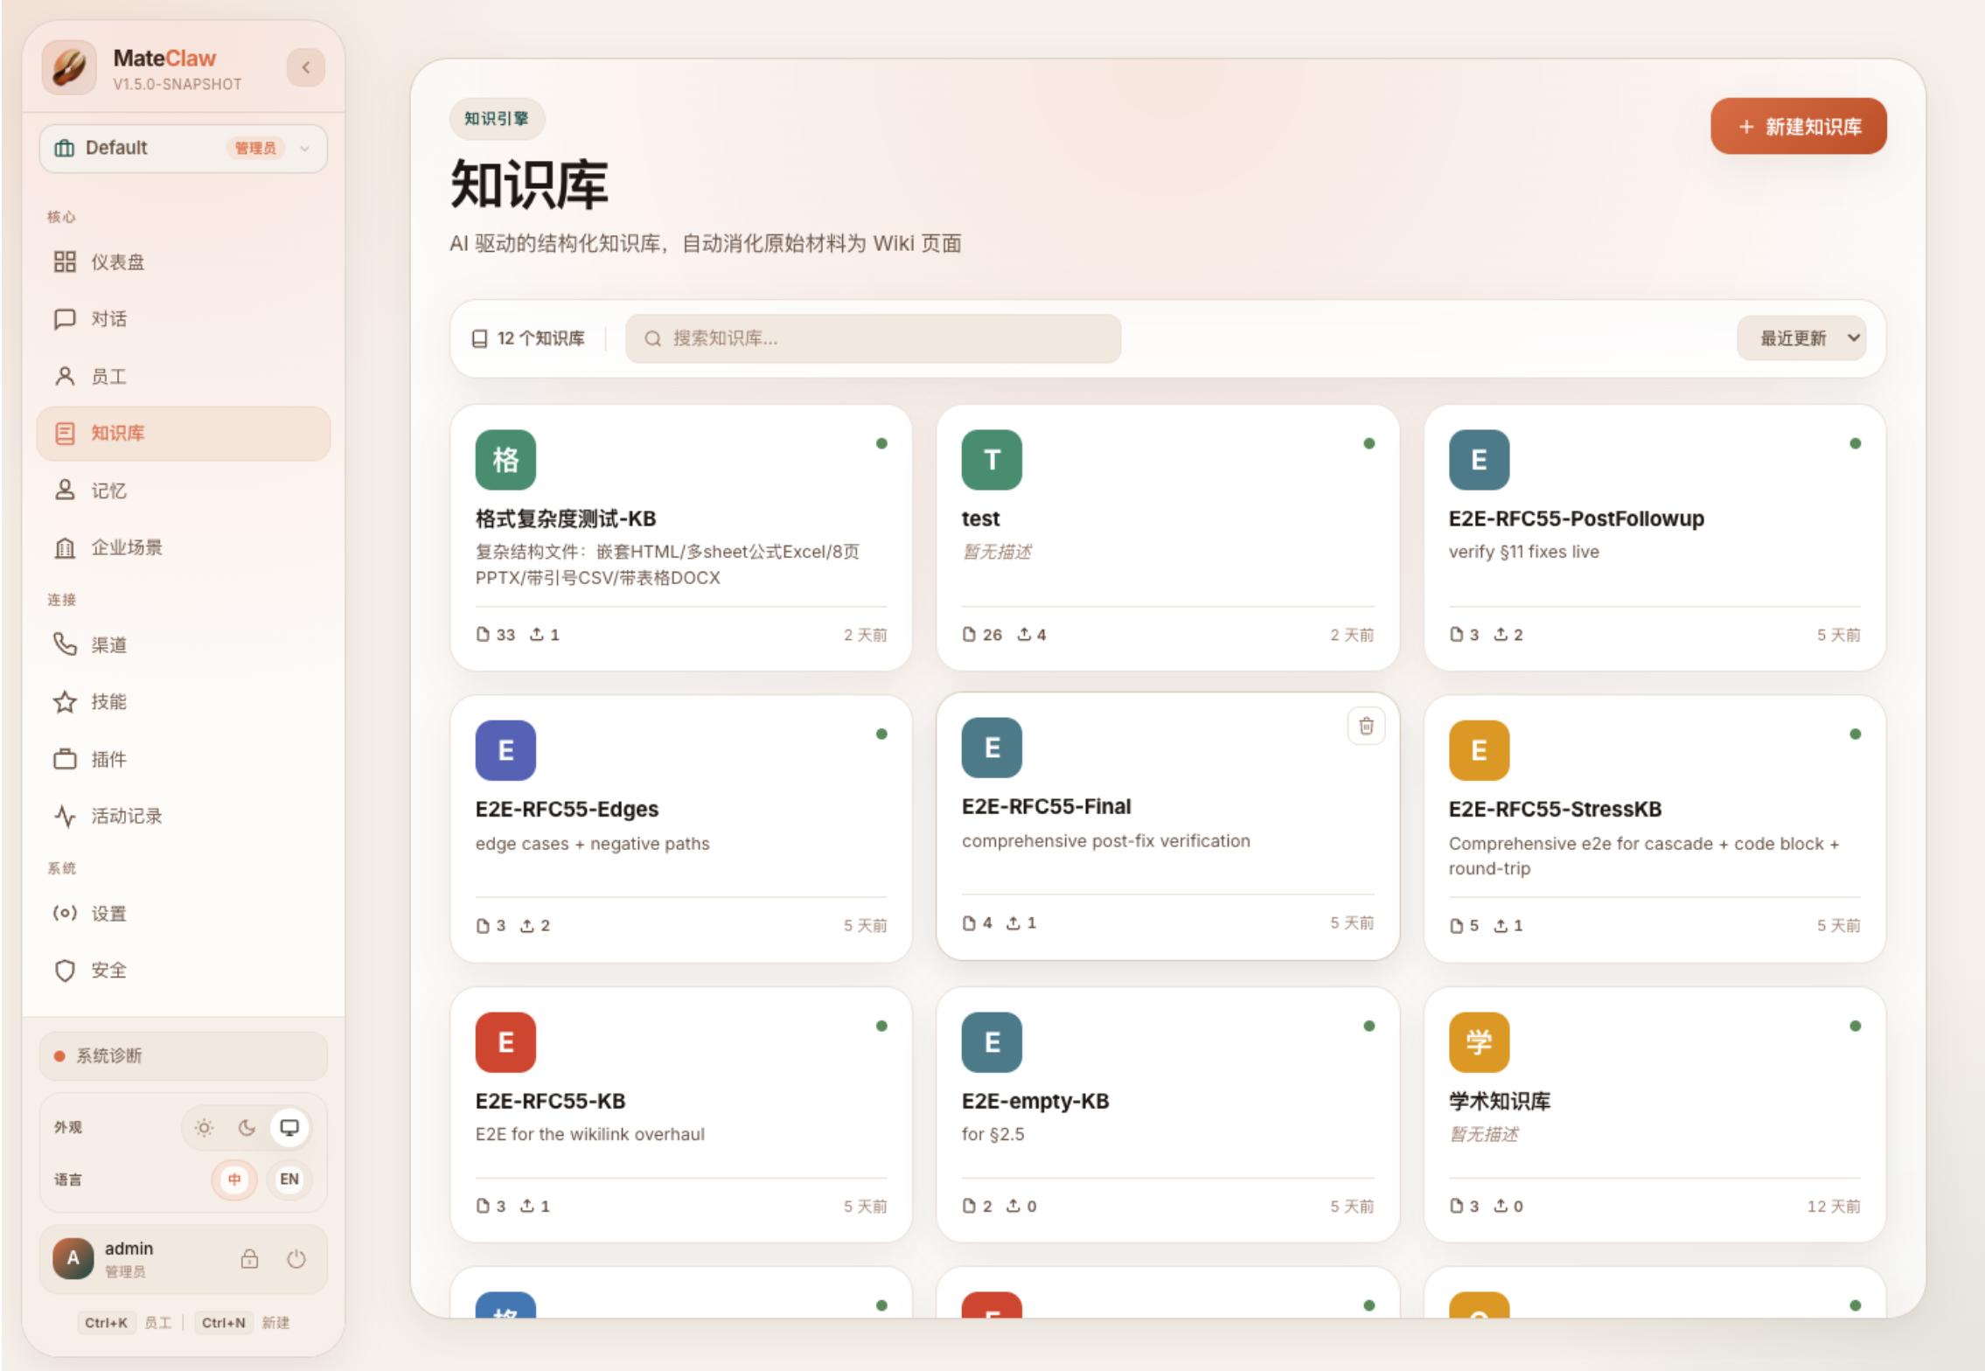1985x1371 pixels.
Task: Open the 技能 skills page
Action: coord(183,701)
